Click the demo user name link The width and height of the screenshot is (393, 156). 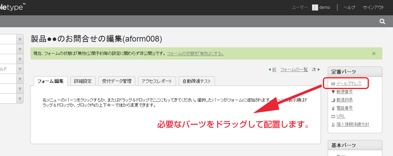point(325,7)
